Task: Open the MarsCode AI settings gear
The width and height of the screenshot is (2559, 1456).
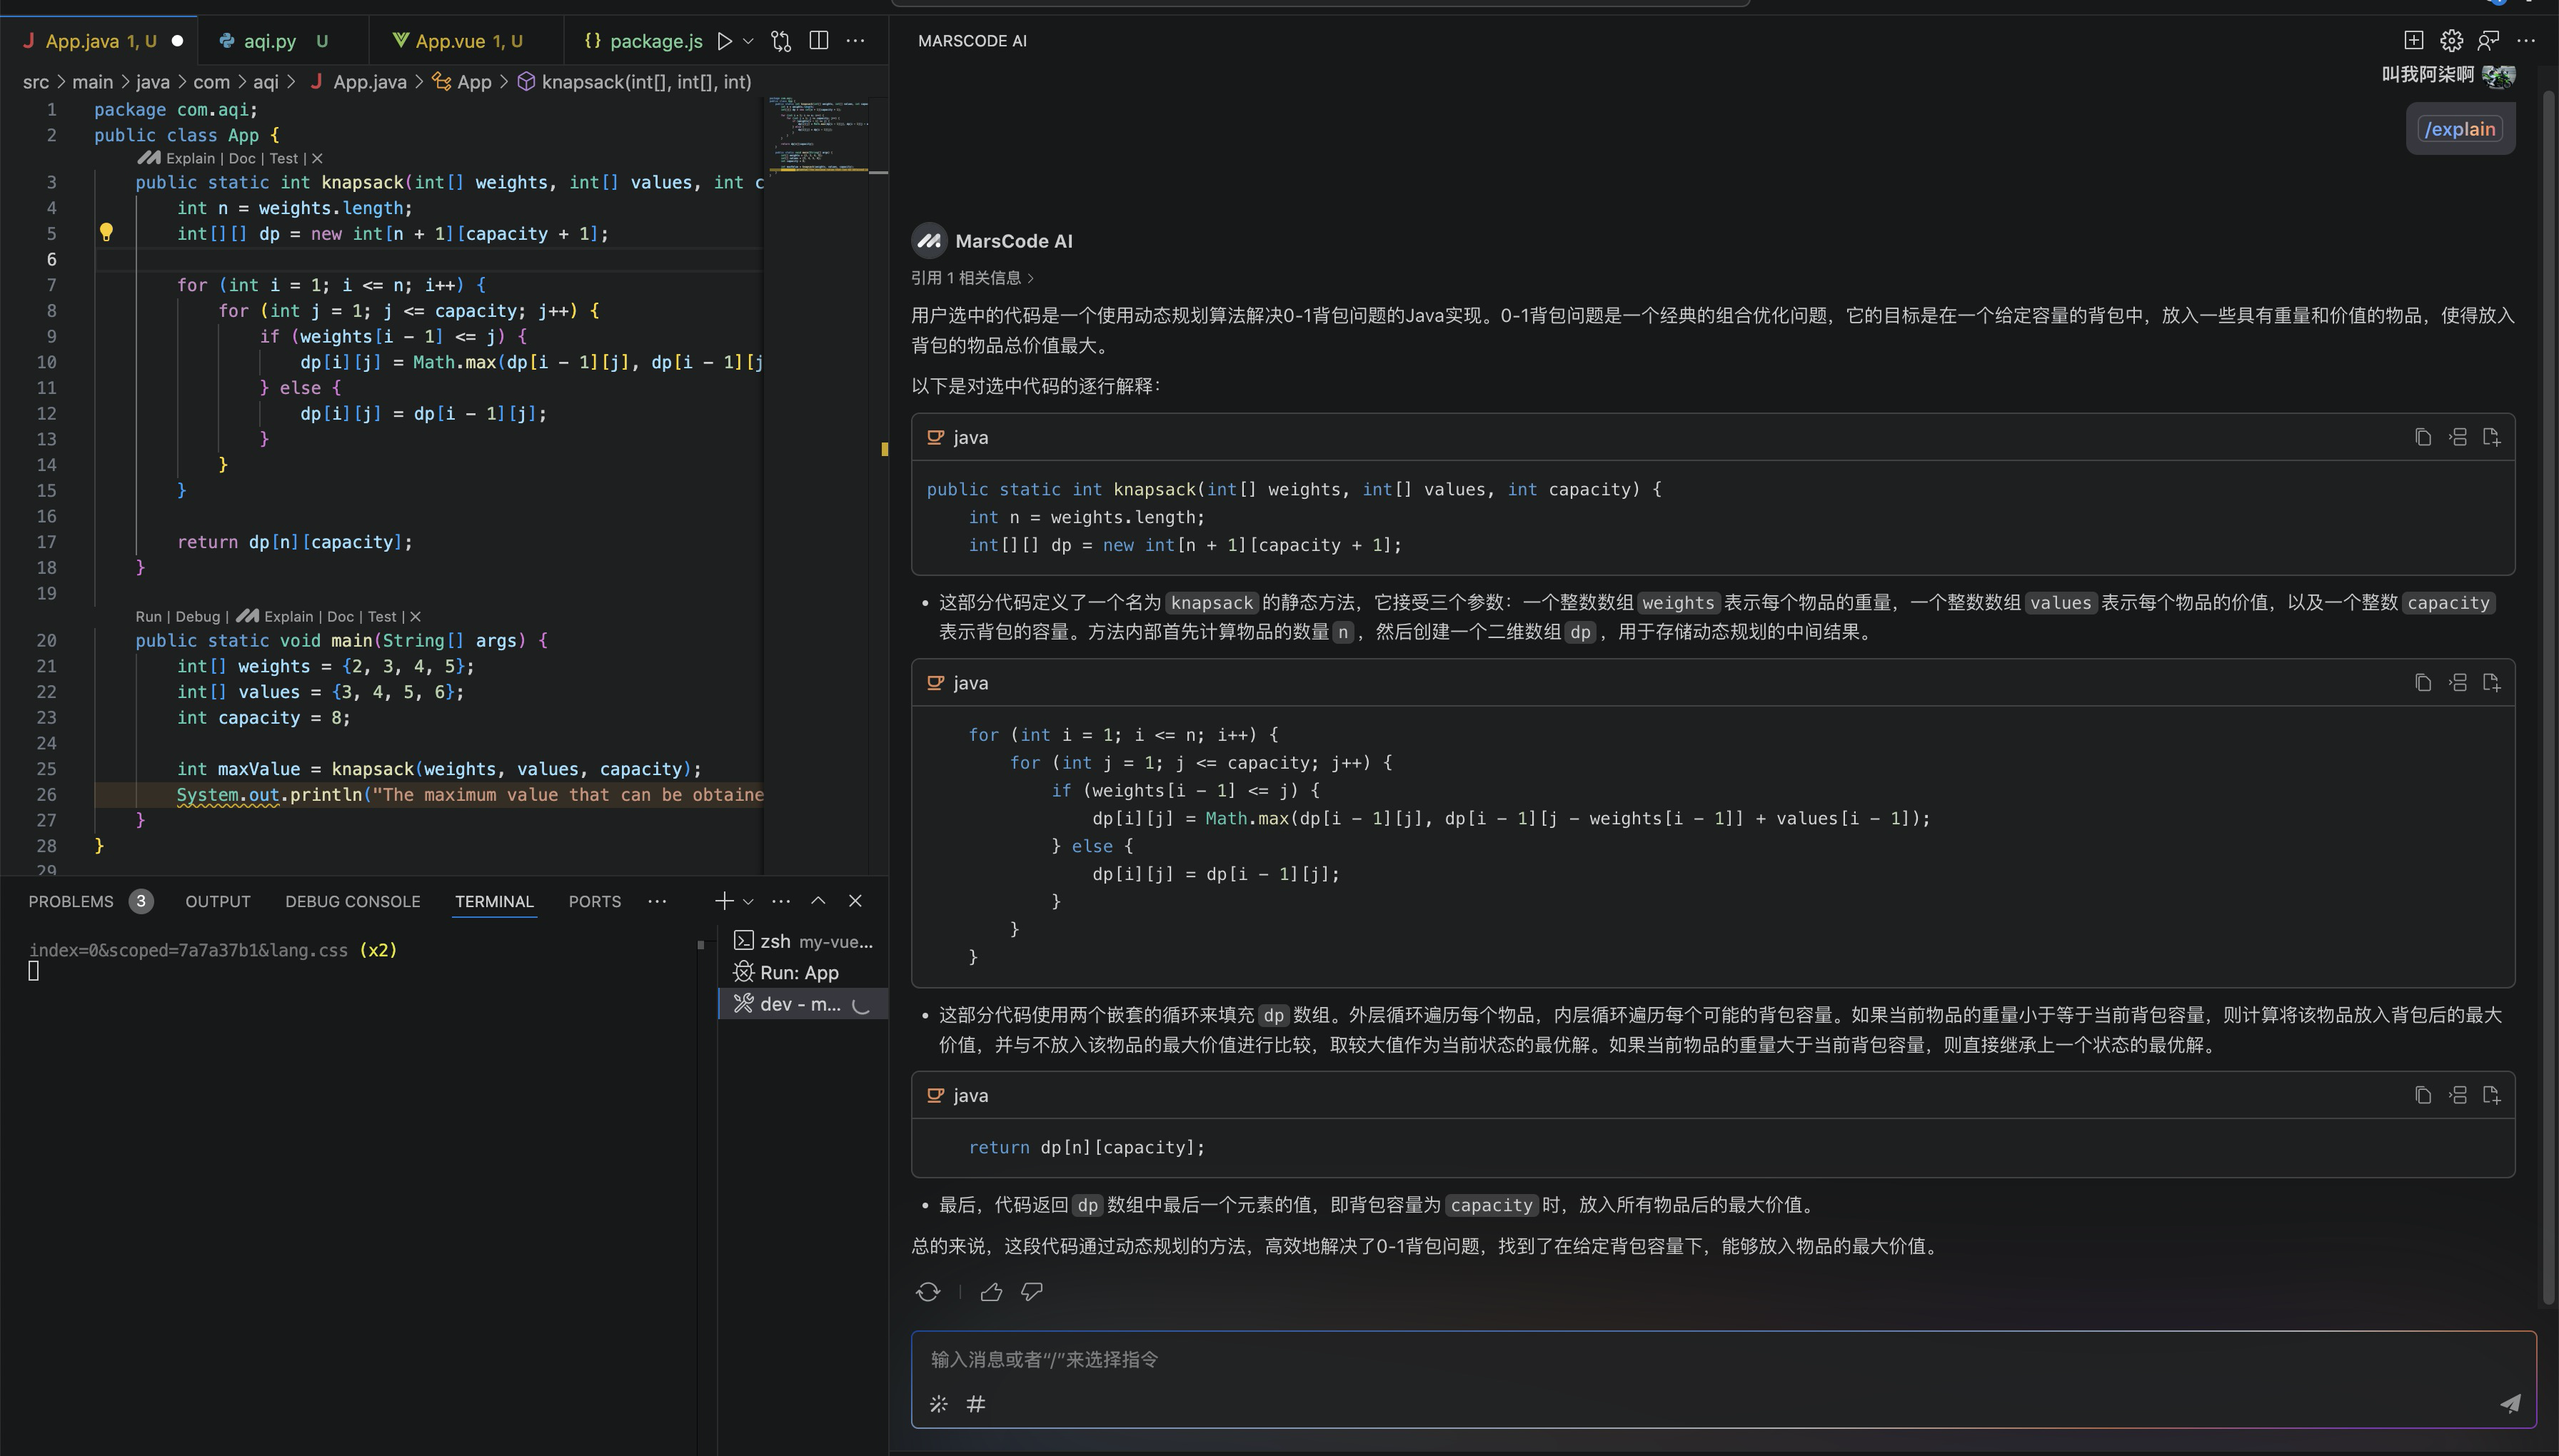Action: [x=2451, y=41]
